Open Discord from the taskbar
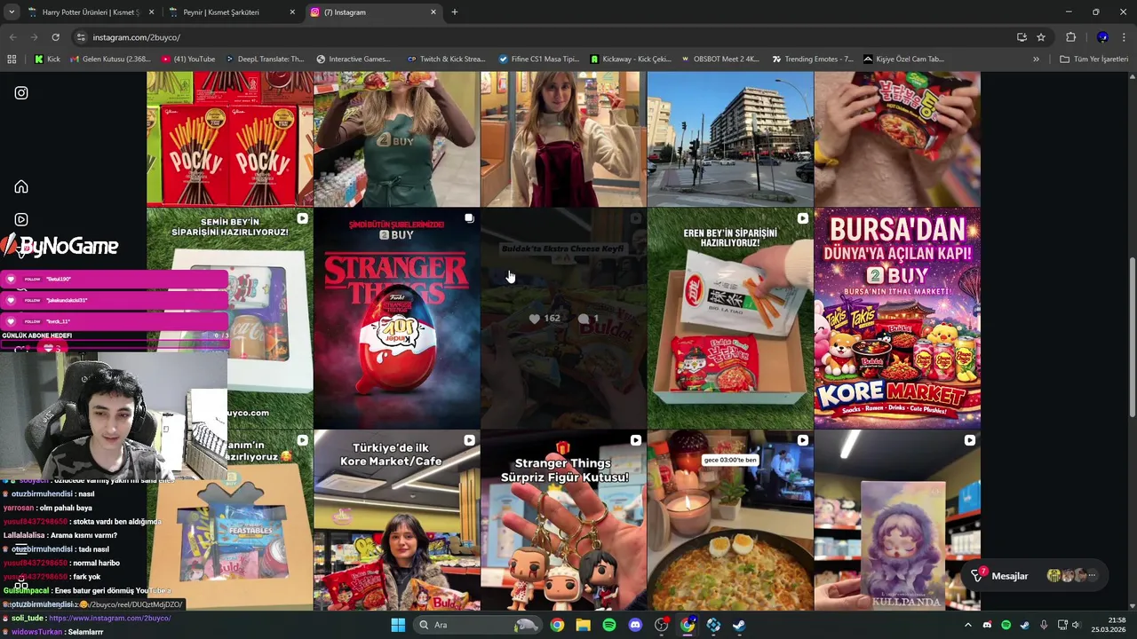Viewport: 1137px width, 639px height. tap(635, 625)
